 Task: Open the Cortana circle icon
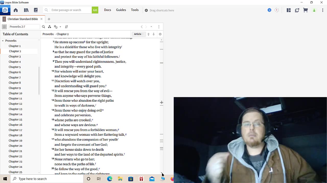[x=88, y=179]
